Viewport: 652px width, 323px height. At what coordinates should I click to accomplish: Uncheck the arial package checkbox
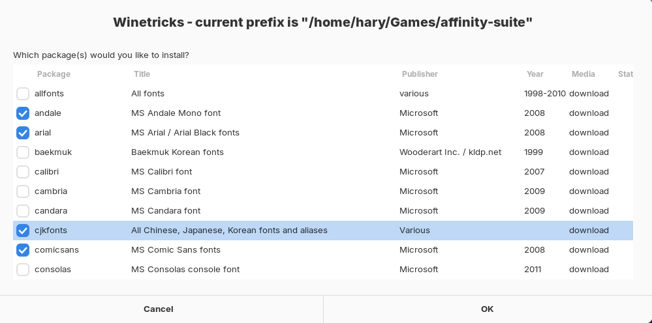[23, 133]
